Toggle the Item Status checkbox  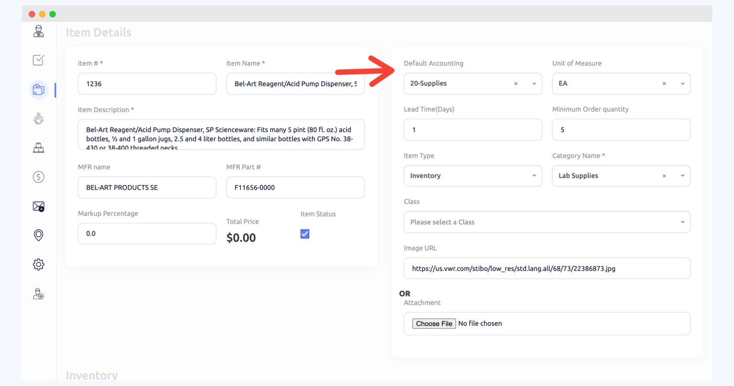[304, 233]
